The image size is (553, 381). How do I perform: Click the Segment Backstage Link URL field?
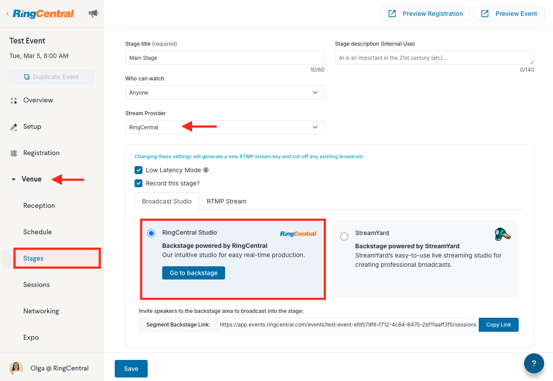(348, 325)
